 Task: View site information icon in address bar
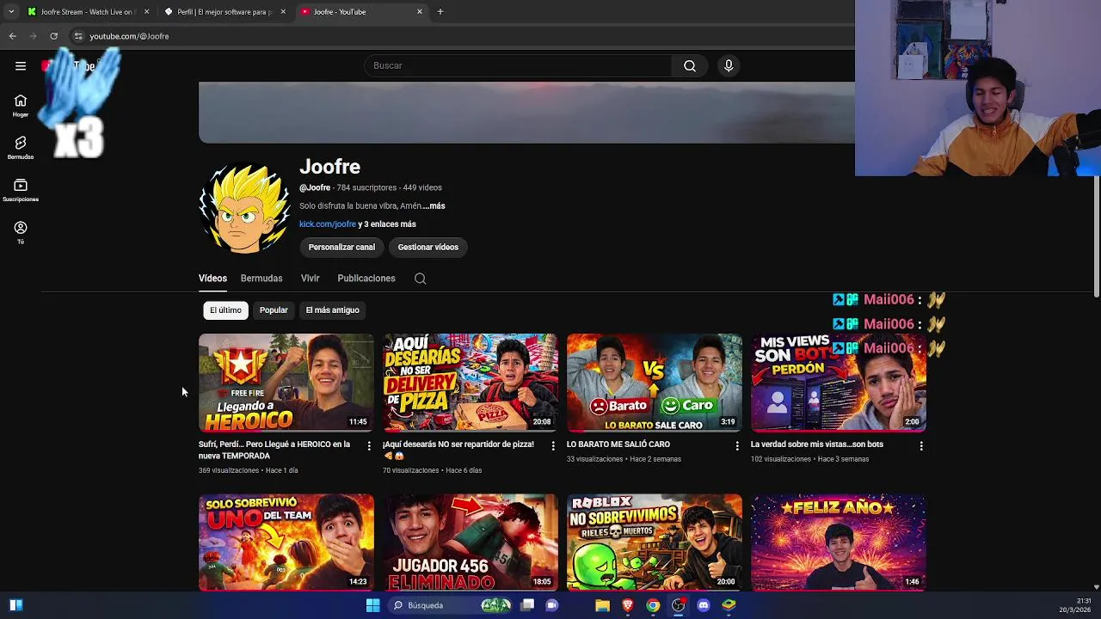(78, 36)
